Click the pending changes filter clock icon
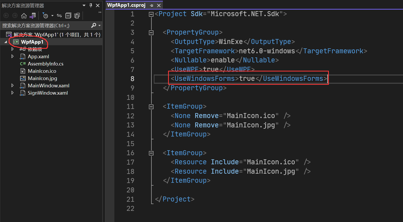 pos(45,16)
